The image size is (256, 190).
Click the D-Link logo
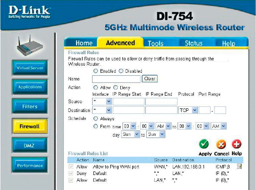30,12
